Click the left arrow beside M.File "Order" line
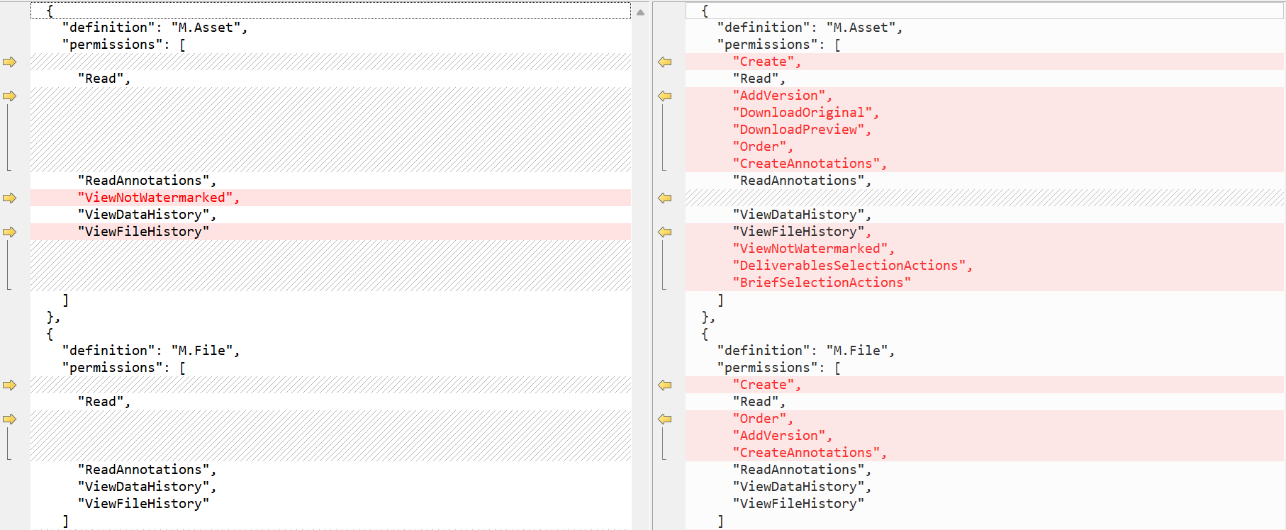Screen dimensions: 1286x530 coord(664,419)
